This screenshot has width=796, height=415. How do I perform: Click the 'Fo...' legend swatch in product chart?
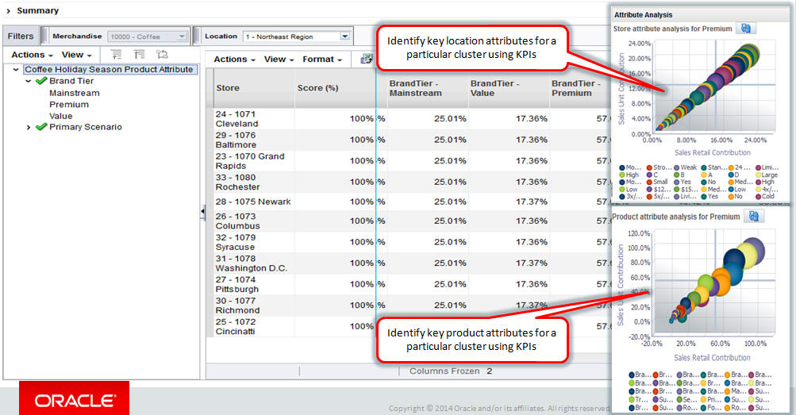coord(704,407)
